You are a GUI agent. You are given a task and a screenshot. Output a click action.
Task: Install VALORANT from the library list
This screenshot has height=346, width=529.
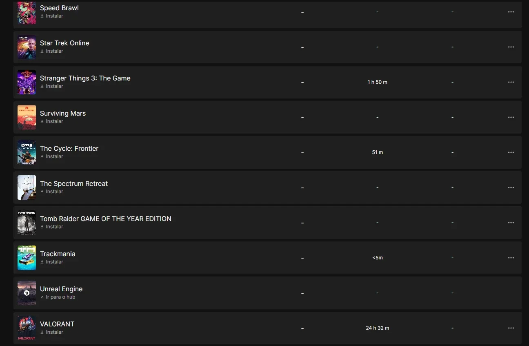[51, 332]
